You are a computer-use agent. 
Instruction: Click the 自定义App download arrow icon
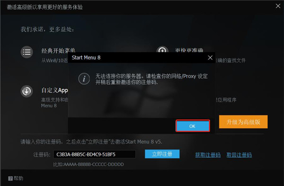[x=27, y=91]
